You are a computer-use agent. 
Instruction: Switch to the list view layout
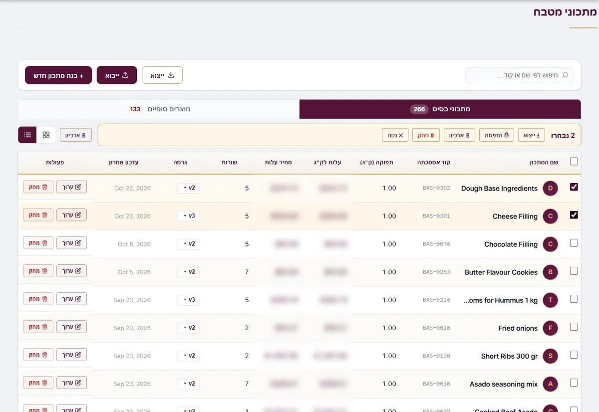27,135
